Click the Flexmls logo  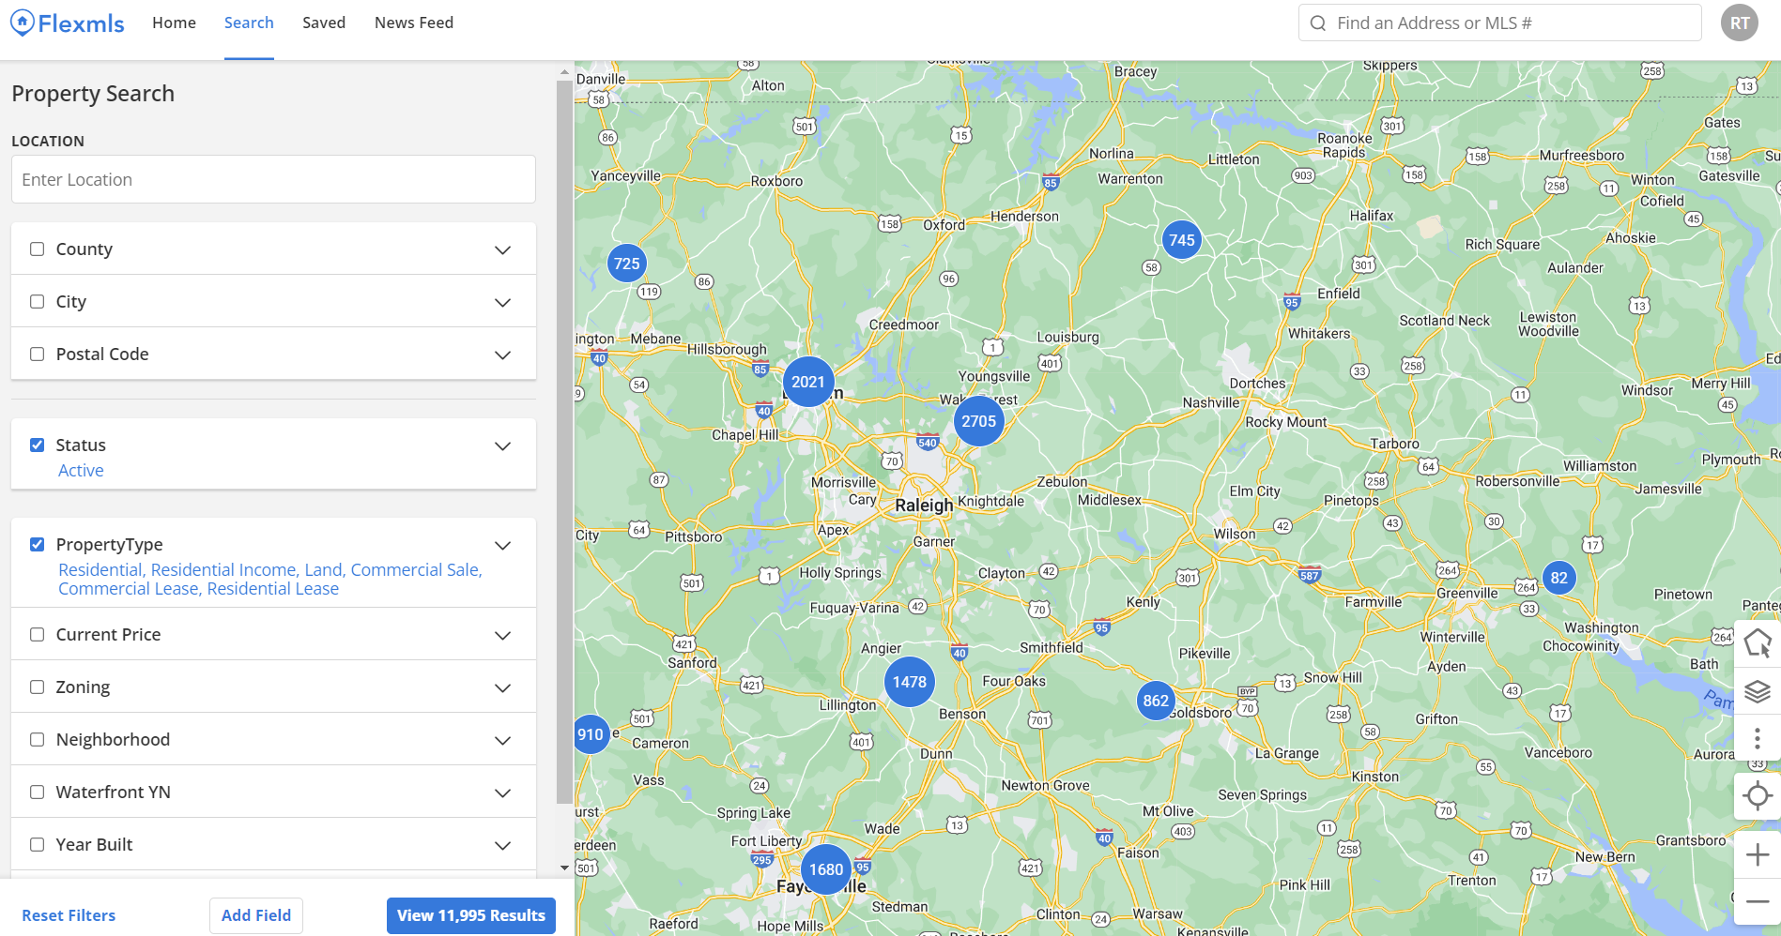tap(68, 23)
